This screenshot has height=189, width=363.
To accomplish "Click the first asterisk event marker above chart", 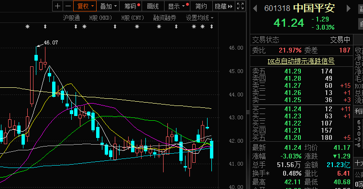I will click(x=28, y=27).
